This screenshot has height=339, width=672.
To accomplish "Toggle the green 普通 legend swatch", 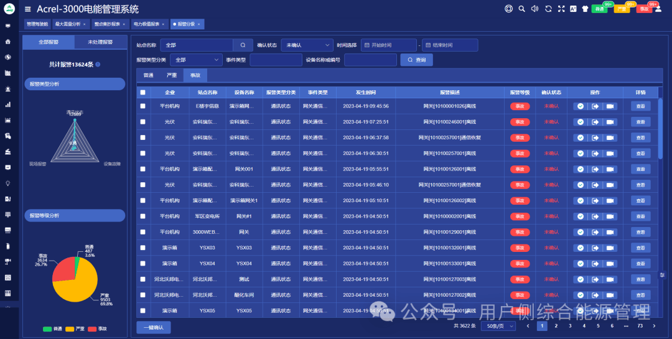I will (x=47, y=329).
